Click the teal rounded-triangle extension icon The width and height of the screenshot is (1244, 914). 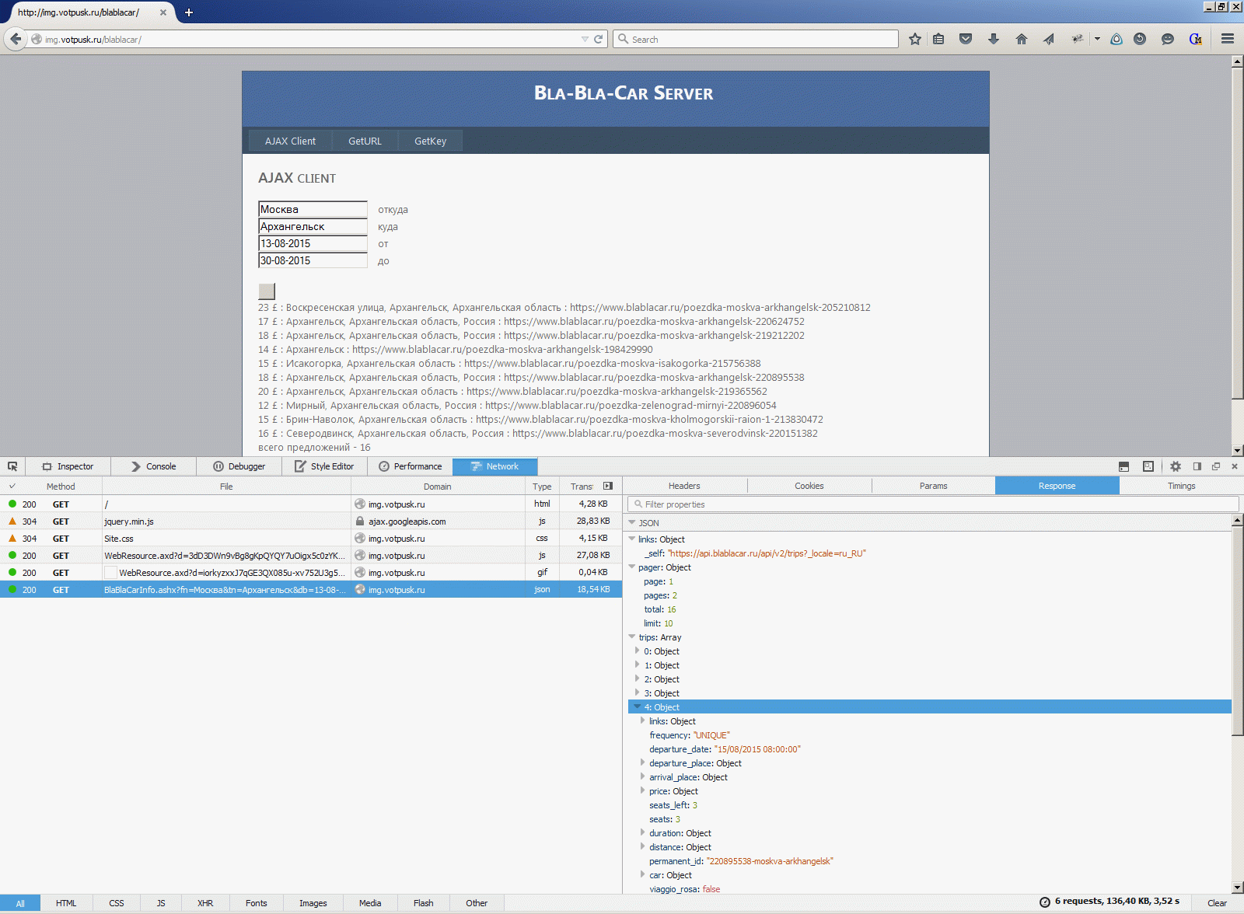tap(1116, 39)
